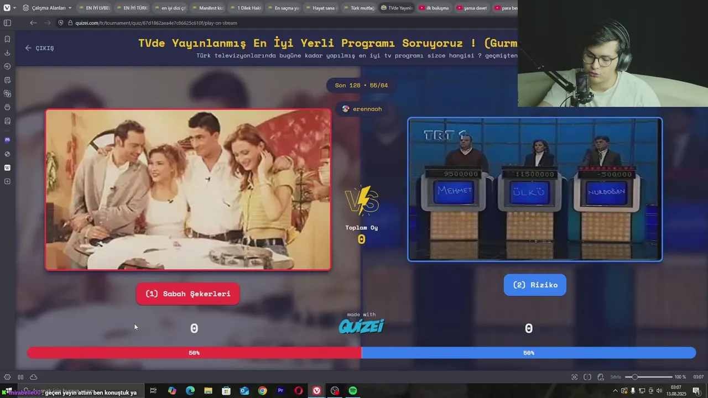Open the Wikipedia web panel
The image size is (708, 398).
click(7, 167)
